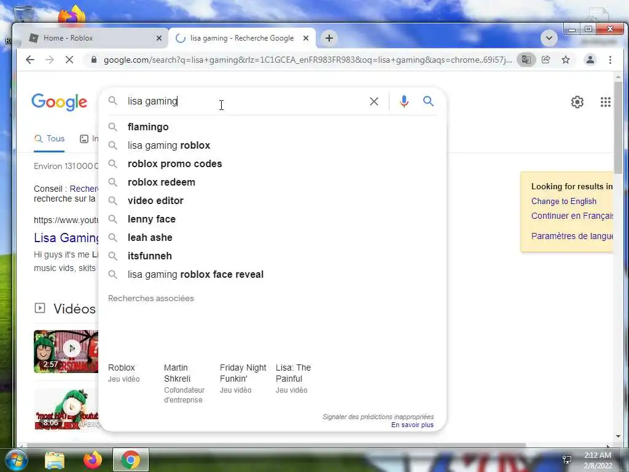Click the address bar URL

[307, 60]
